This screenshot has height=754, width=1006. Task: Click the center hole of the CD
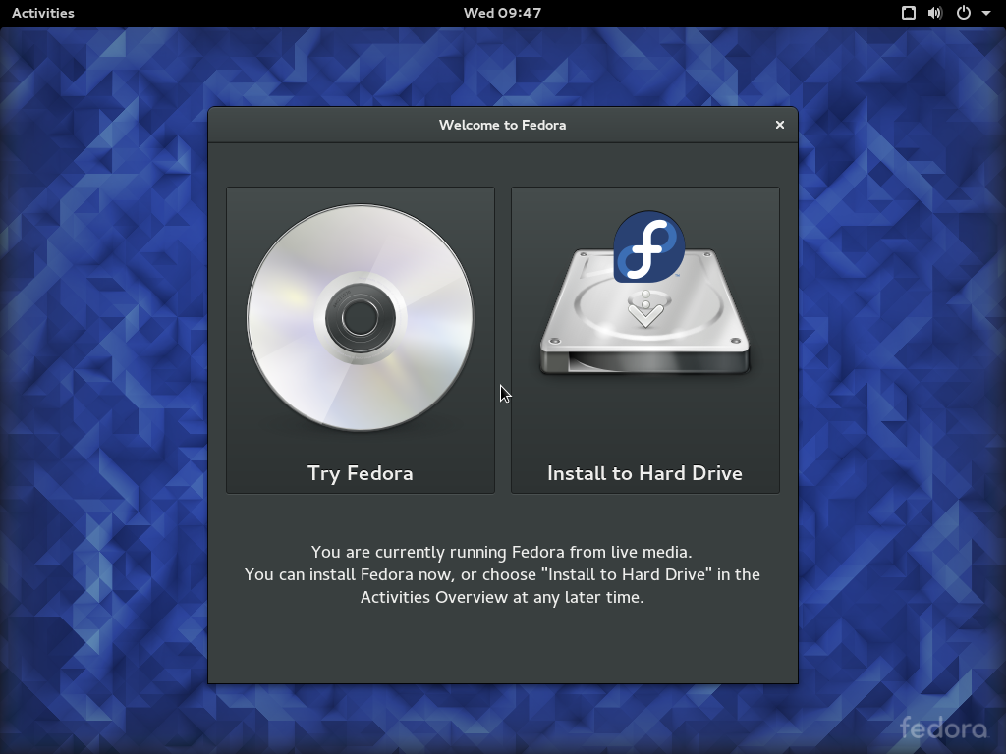click(360, 317)
